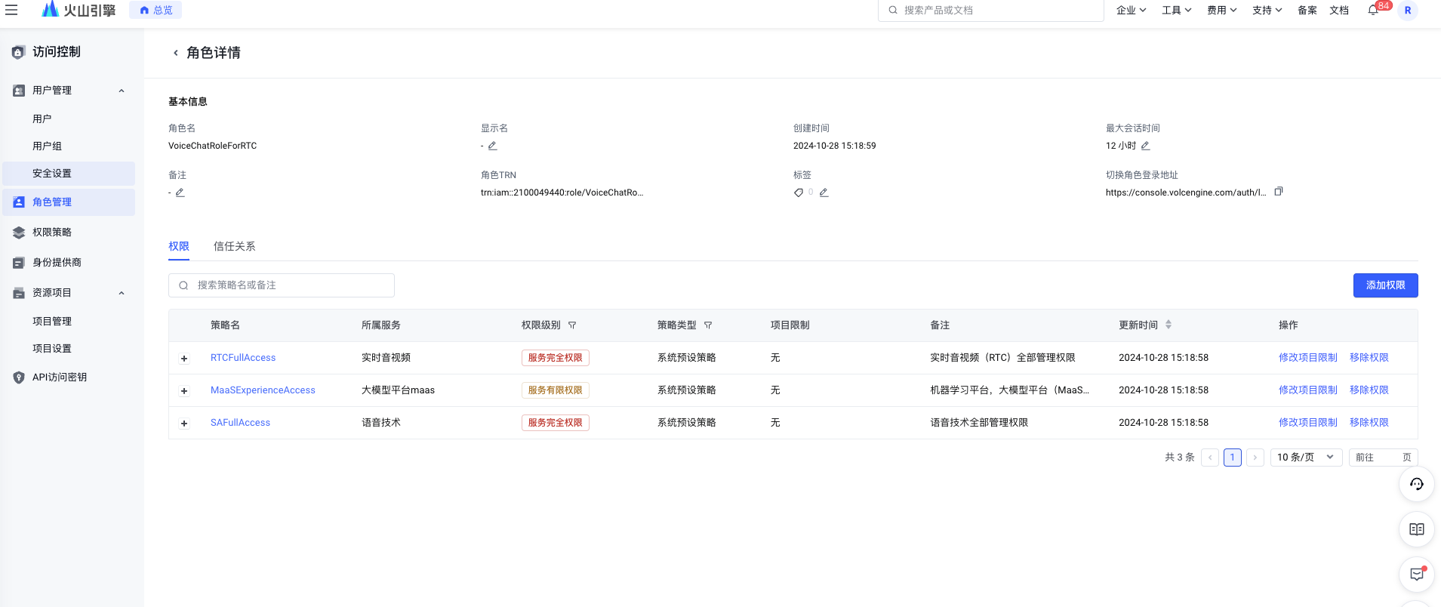Click 修改项目限制 for SAFullAccess

1307,423
